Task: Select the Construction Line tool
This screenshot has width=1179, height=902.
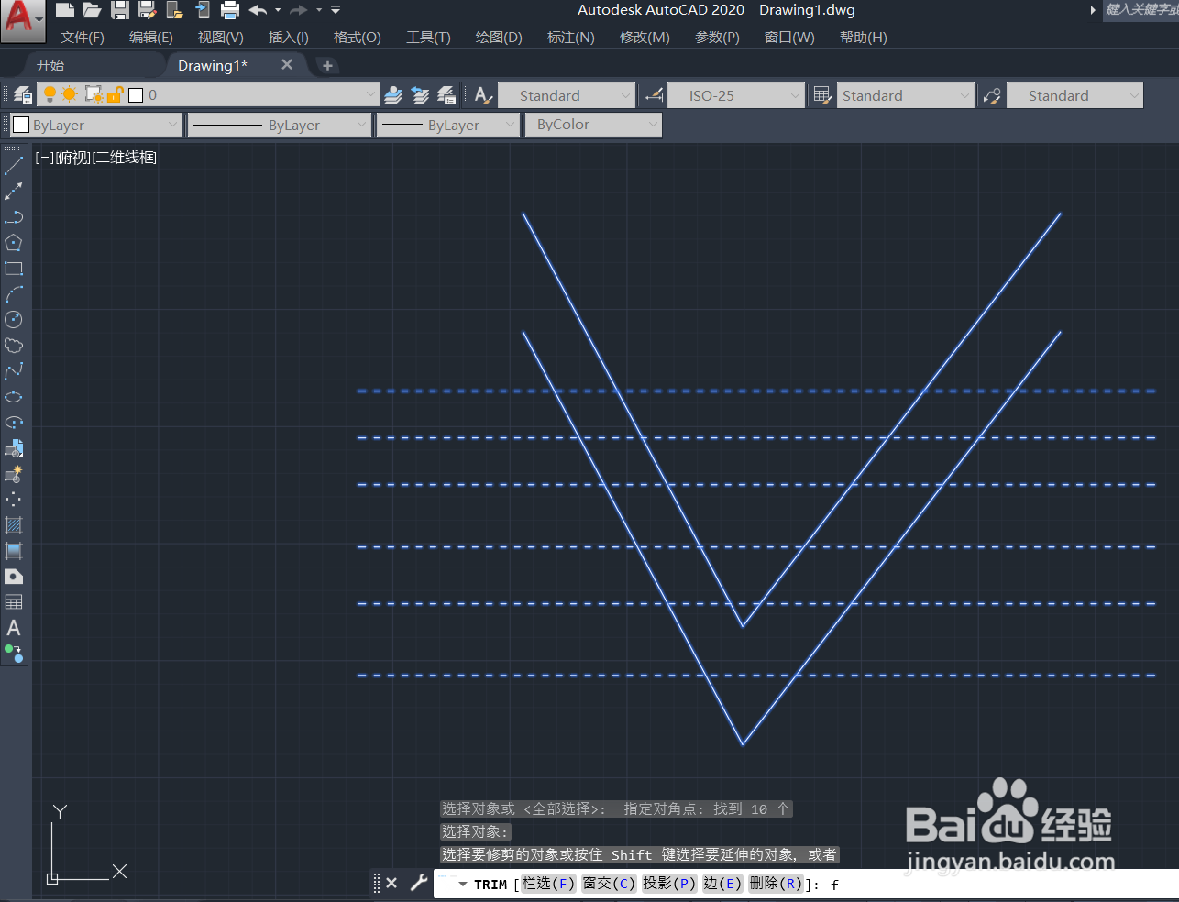Action: click(14, 192)
